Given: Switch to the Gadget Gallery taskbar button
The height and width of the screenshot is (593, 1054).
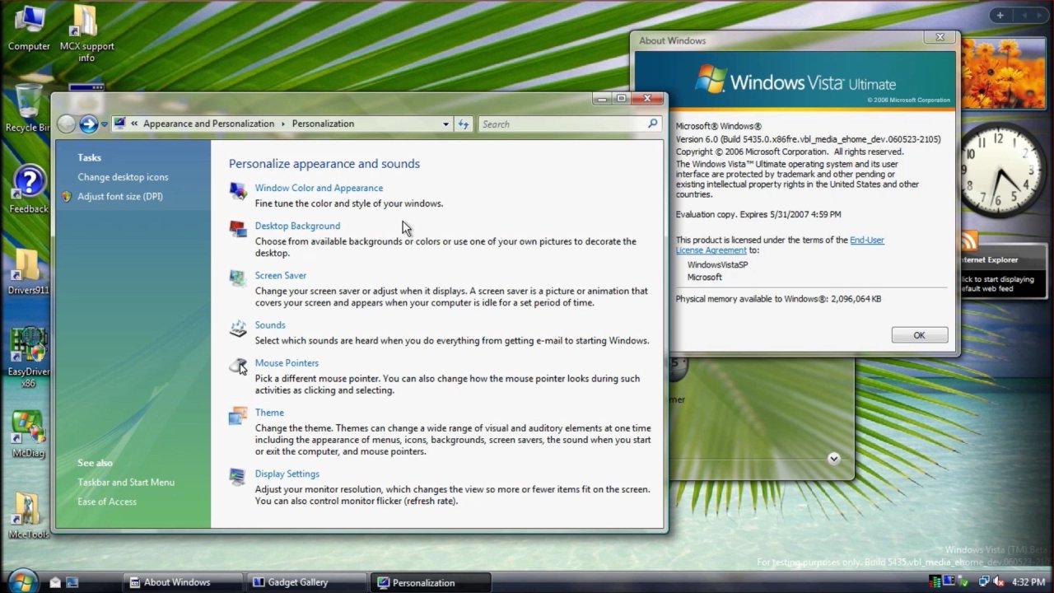Looking at the screenshot, I should (307, 582).
